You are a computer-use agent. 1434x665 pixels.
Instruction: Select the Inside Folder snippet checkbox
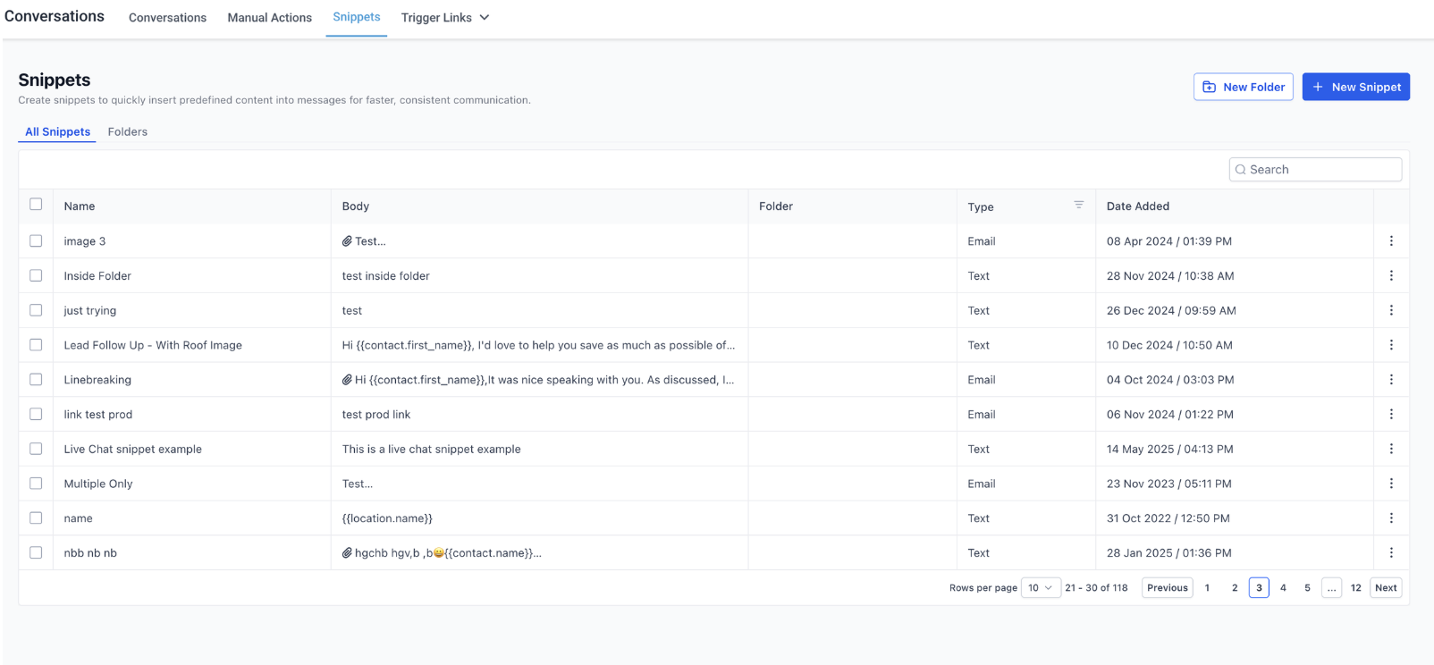coord(36,275)
